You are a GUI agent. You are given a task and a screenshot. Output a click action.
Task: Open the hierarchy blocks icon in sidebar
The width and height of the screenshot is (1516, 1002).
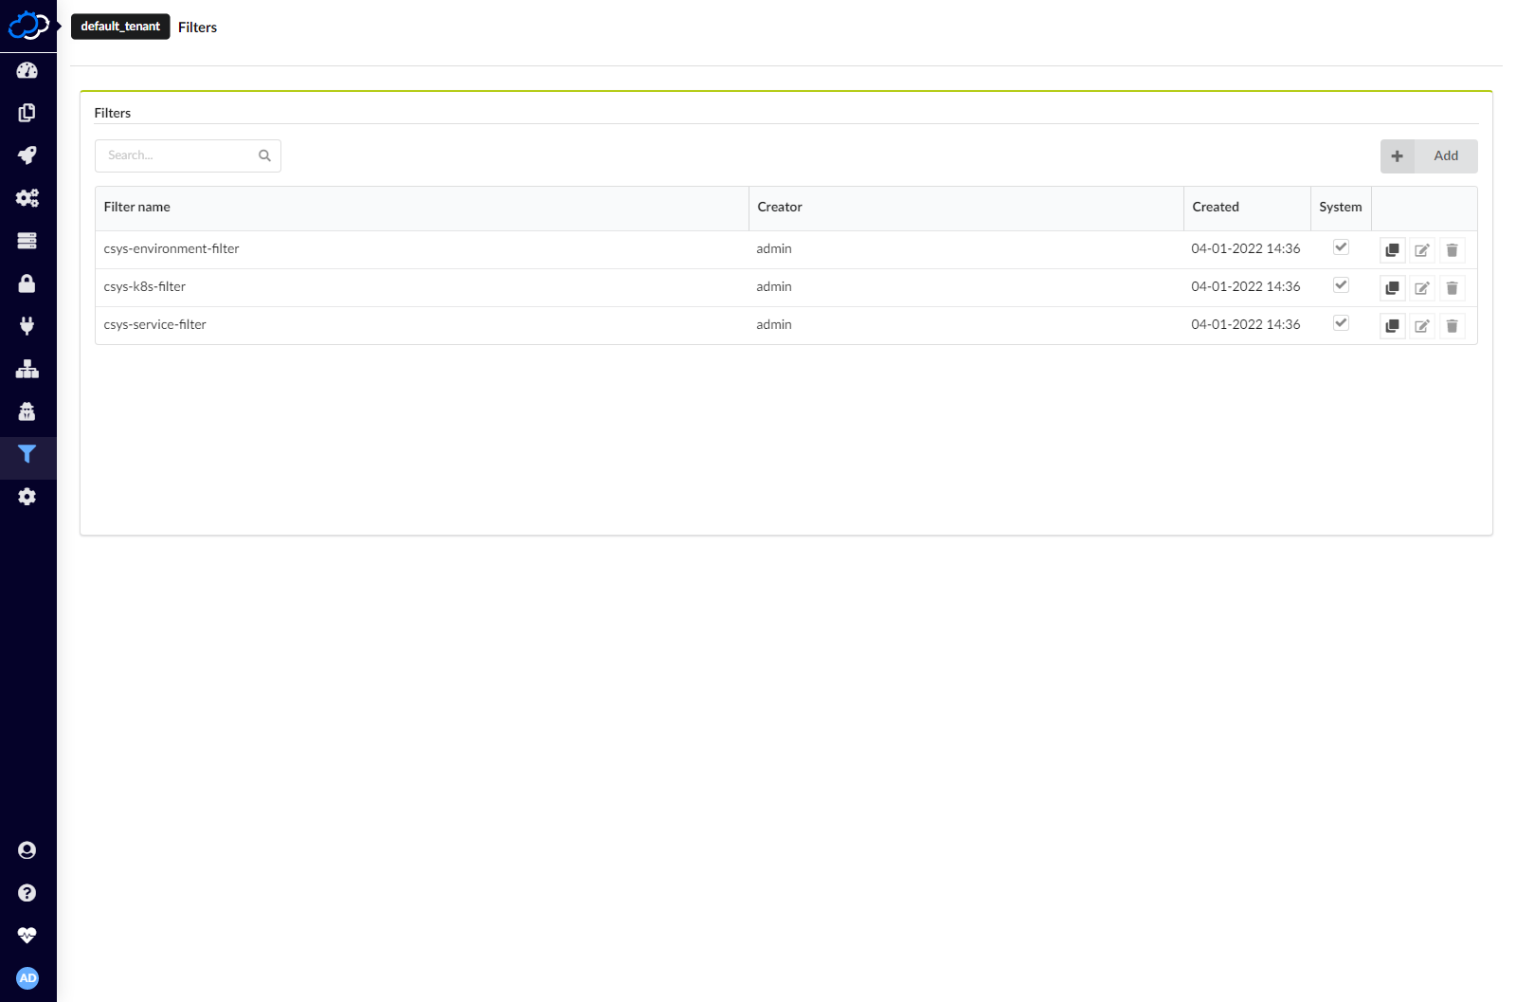point(27,369)
